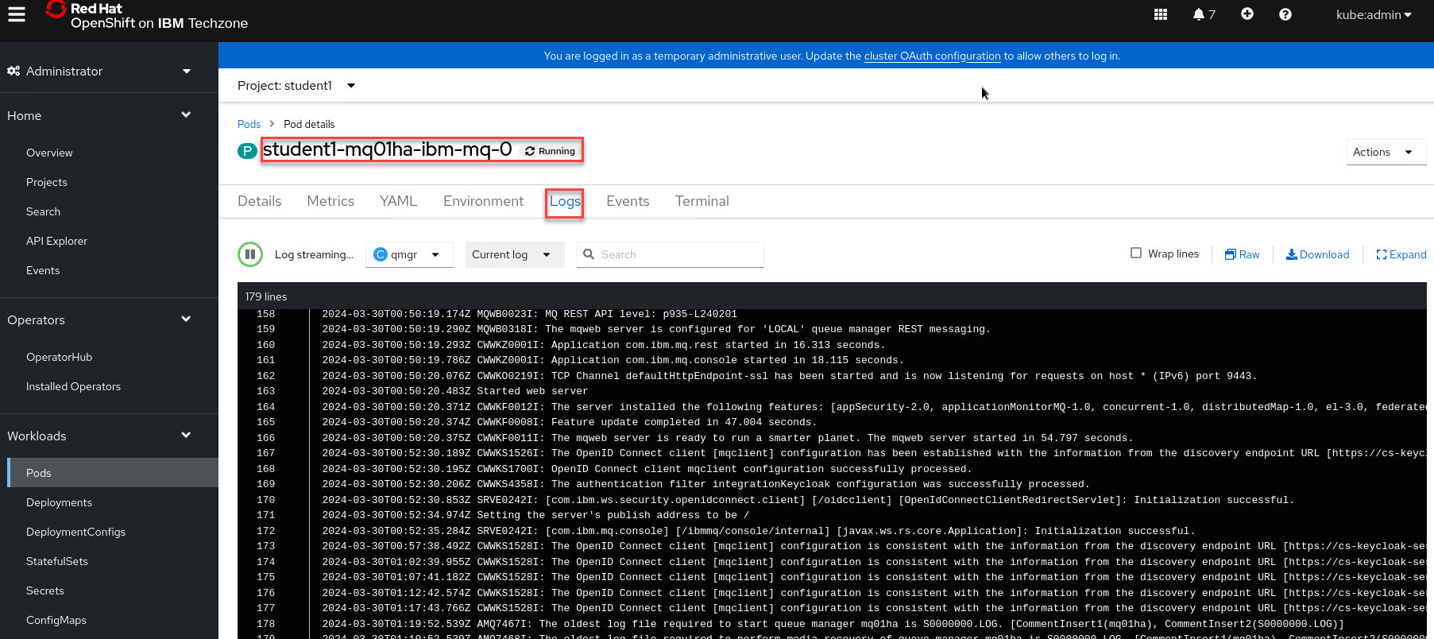
Task: Switch to the Terminal tab
Action: click(702, 201)
